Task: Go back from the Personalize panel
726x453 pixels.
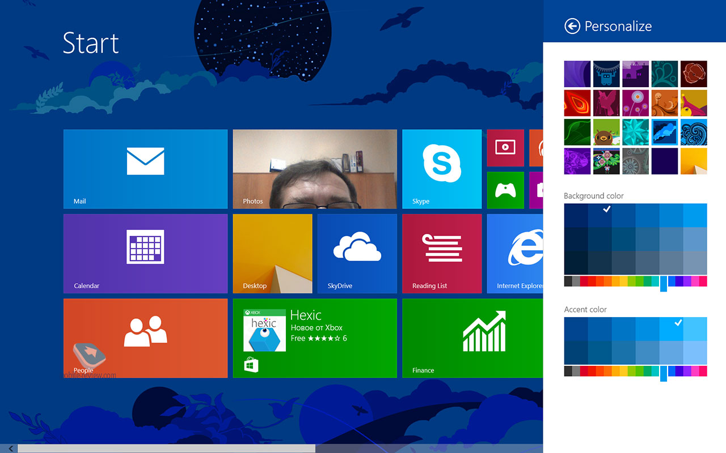Action: (572, 26)
